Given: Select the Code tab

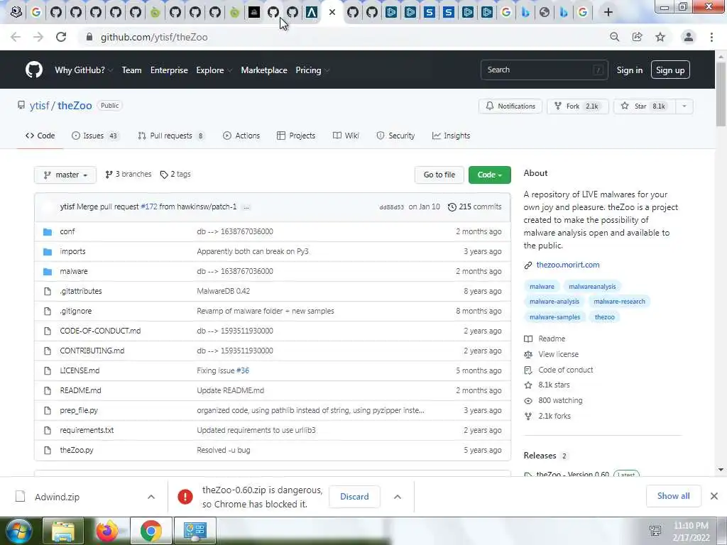Looking at the screenshot, I should [x=40, y=136].
